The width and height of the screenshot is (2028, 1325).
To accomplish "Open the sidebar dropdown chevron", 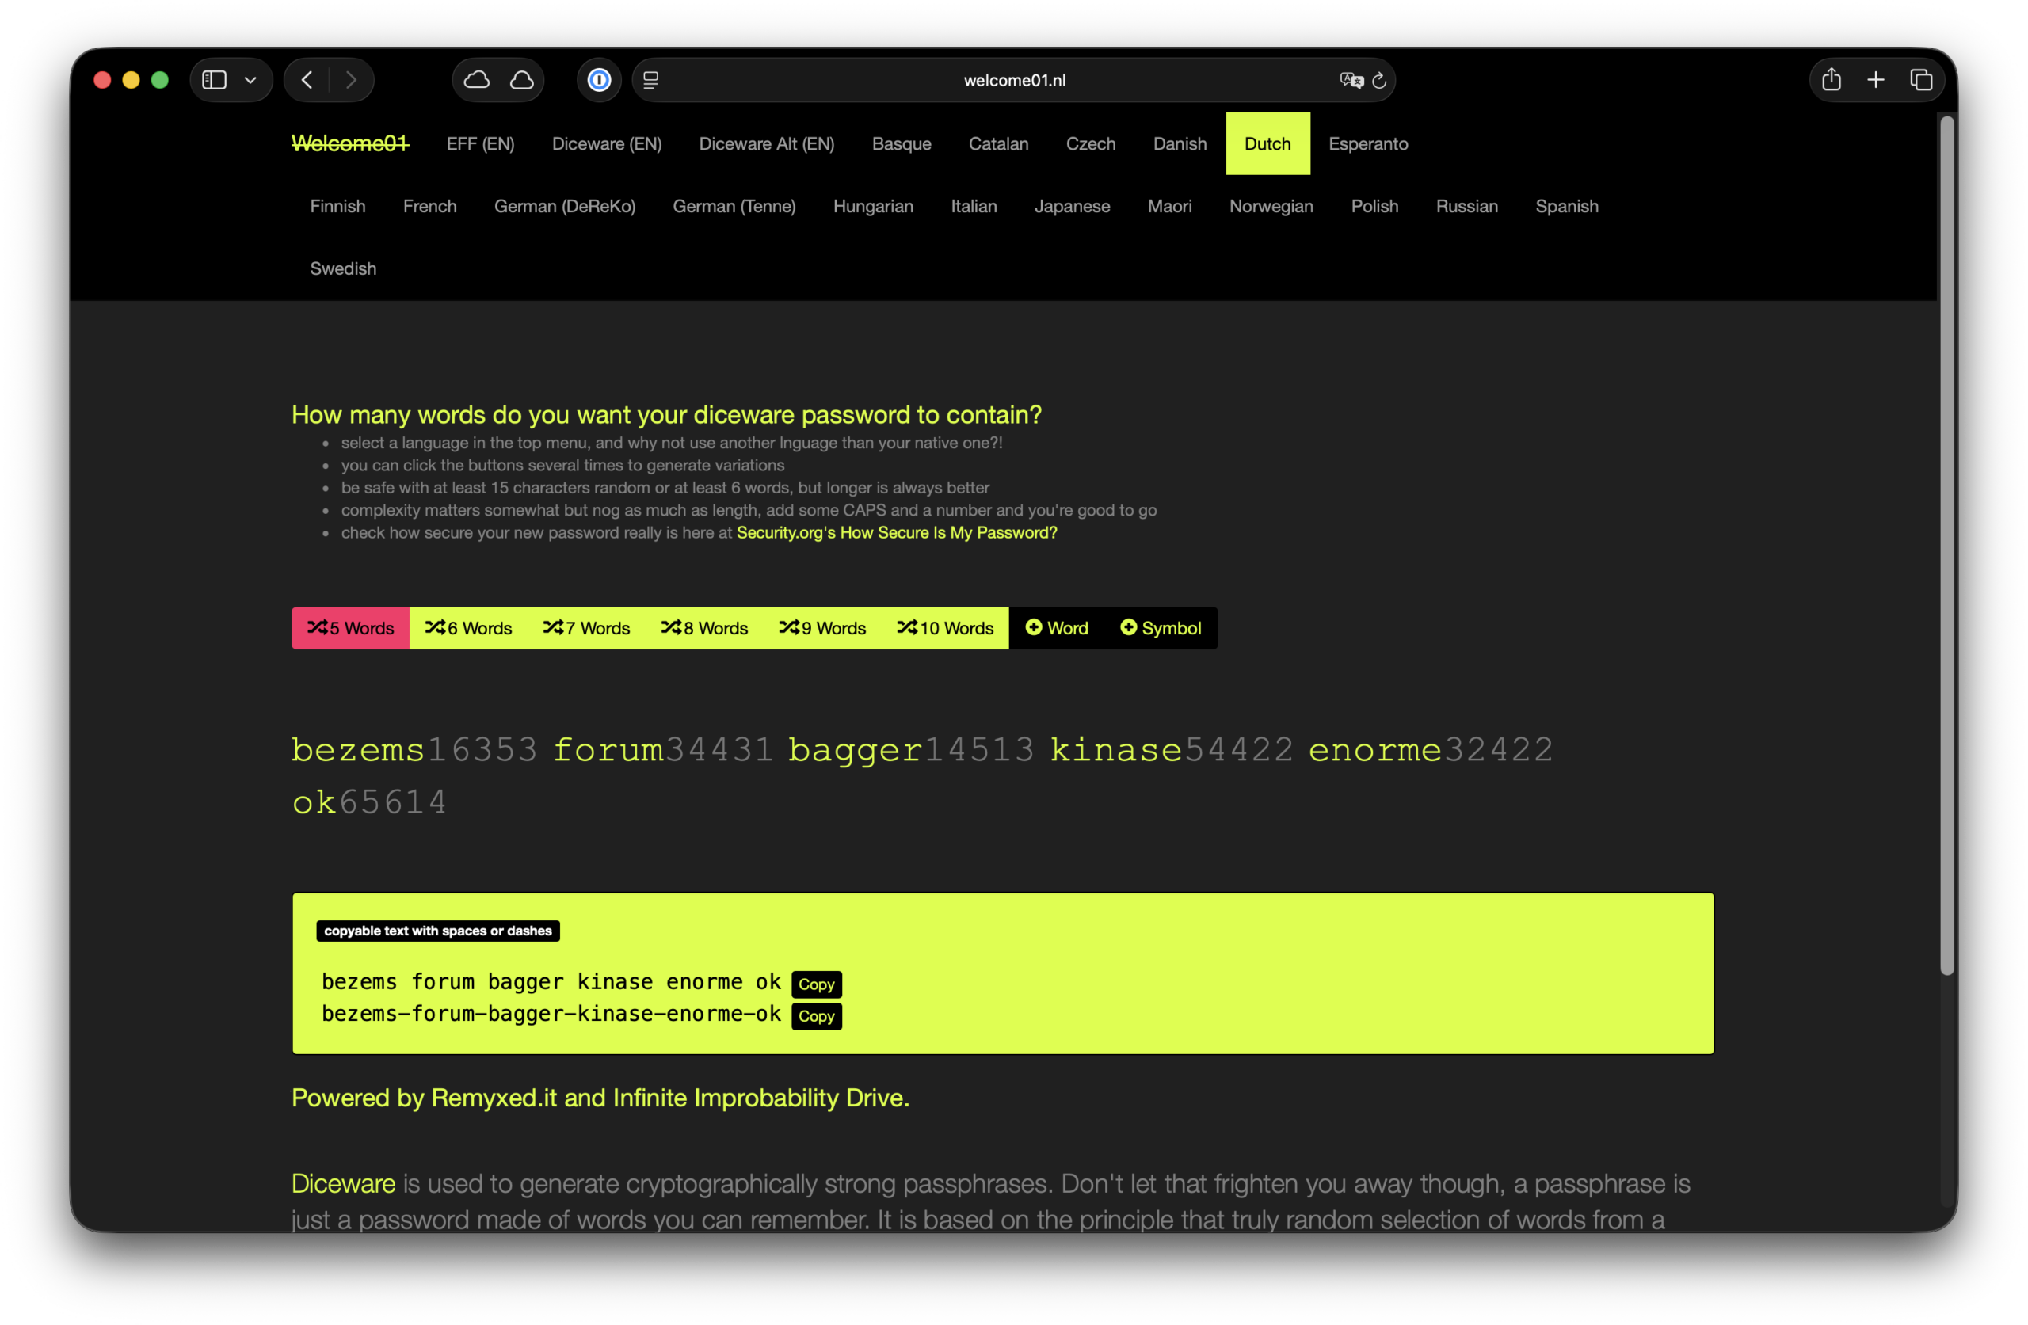I will point(250,80).
